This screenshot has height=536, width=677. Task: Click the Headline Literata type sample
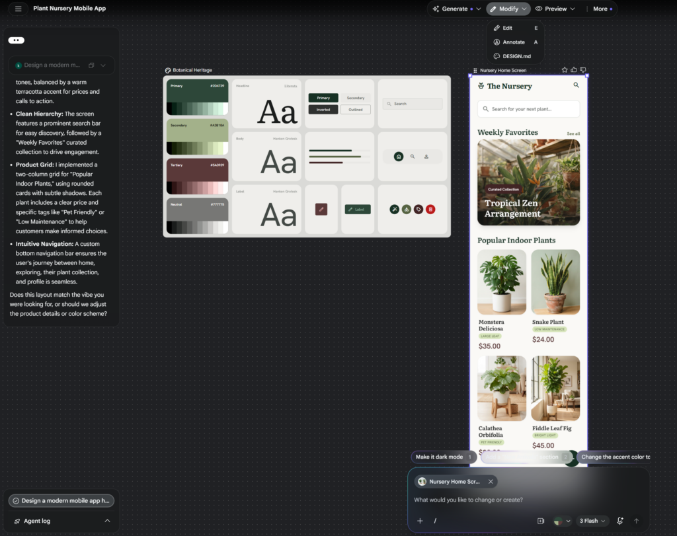(266, 104)
